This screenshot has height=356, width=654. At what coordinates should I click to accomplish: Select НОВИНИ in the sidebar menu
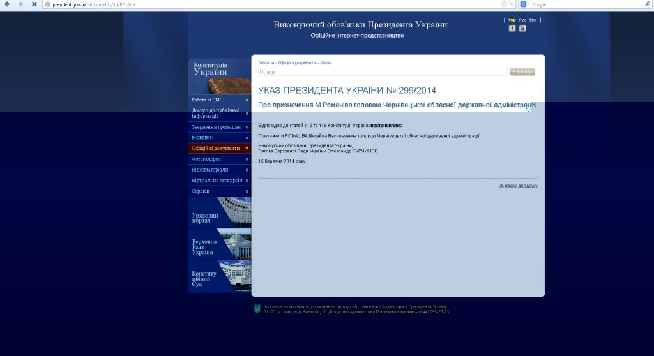pos(219,137)
